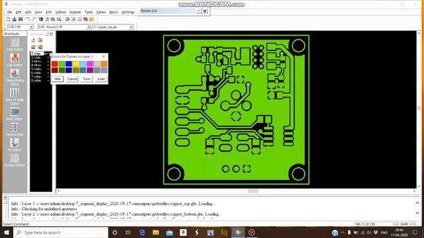The width and height of the screenshot is (424, 238).
Task: Click the log panel scroll-down arrow
Action: tap(417, 213)
